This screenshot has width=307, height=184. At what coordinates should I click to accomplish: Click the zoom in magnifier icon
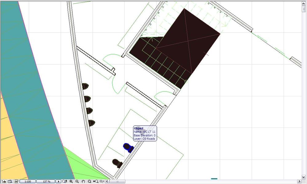[x=71, y=182]
